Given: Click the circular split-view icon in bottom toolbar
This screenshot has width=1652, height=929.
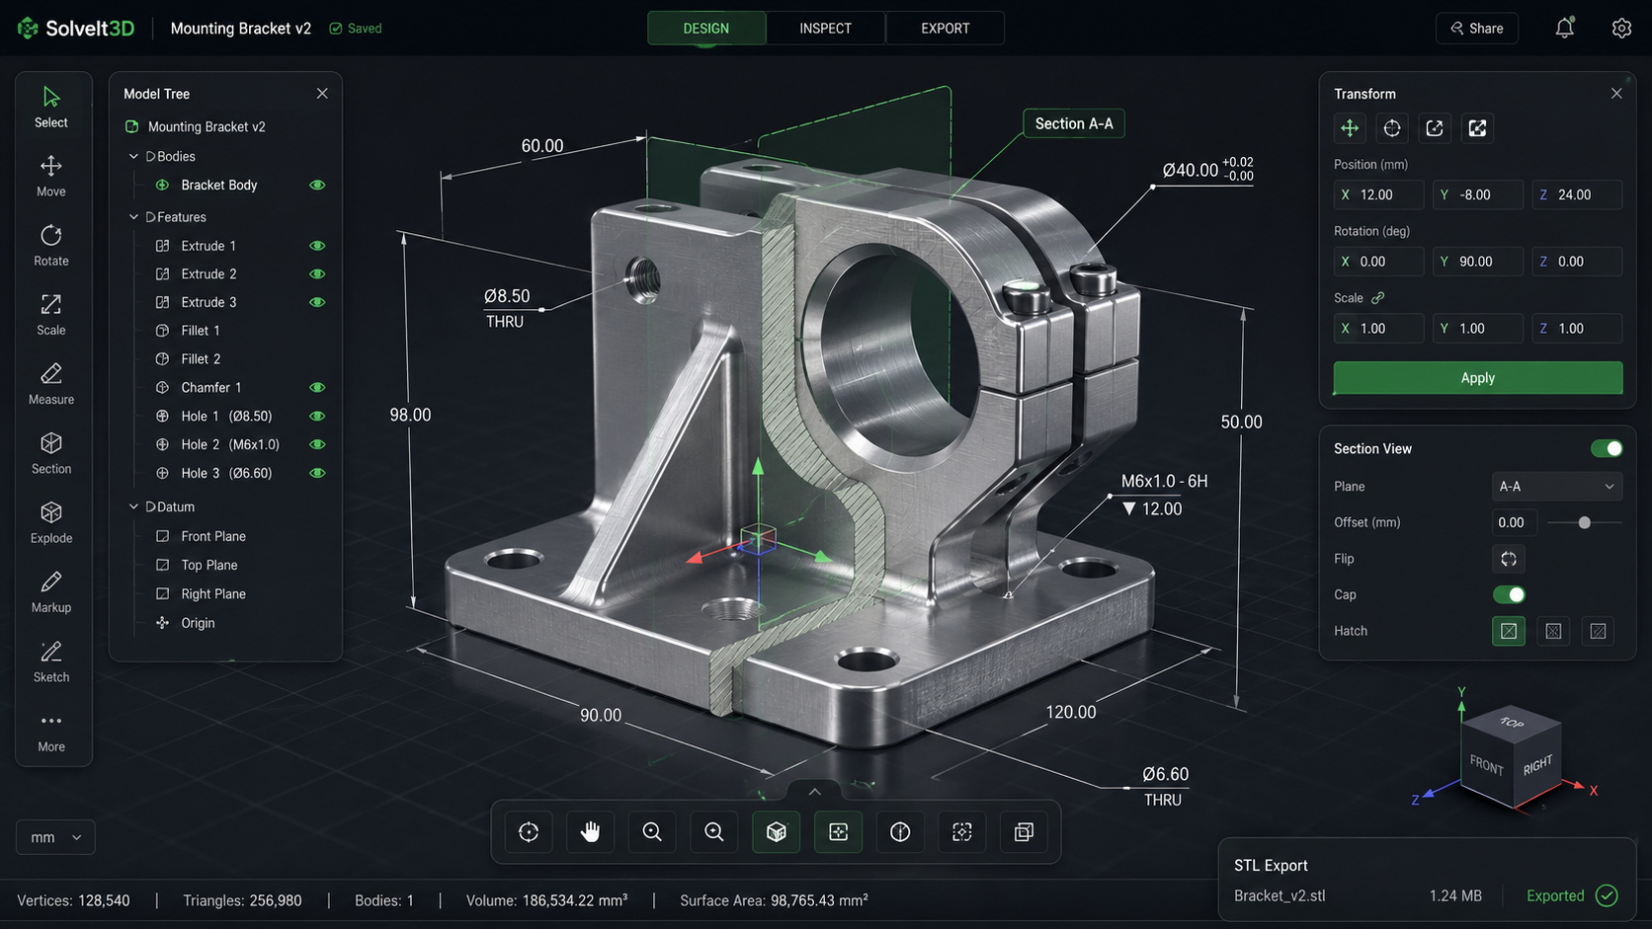Looking at the screenshot, I should [x=900, y=832].
